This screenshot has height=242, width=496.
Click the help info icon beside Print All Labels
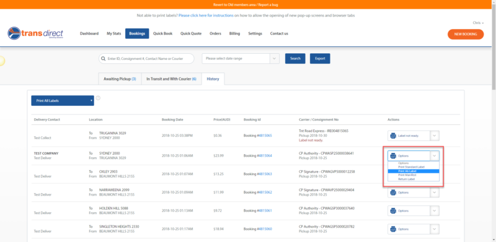pyautogui.click(x=98, y=98)
